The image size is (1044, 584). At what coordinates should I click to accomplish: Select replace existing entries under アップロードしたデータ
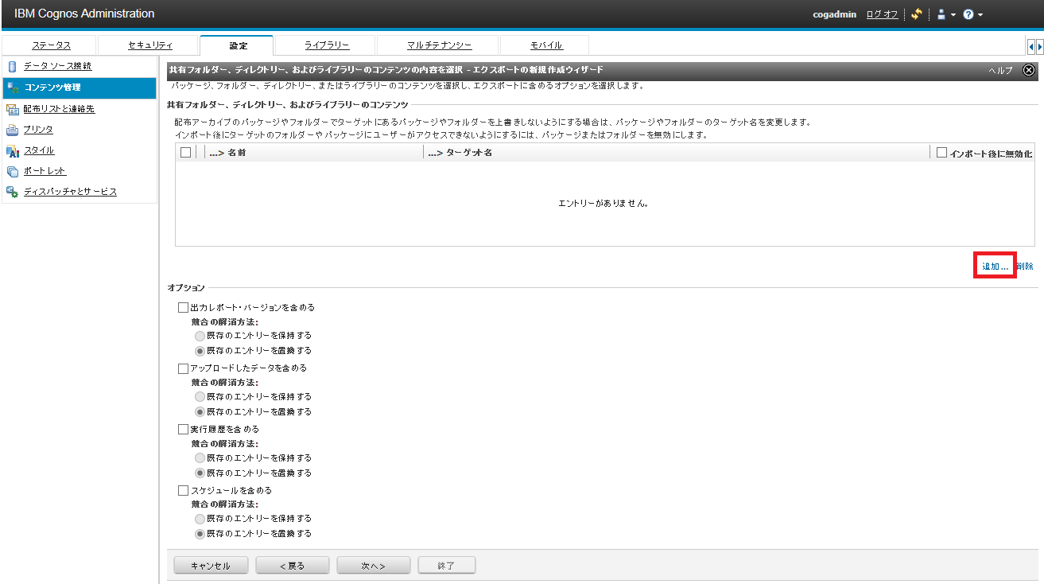[200, 412]
